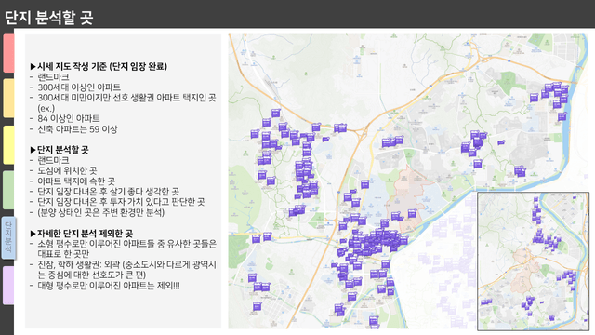Open the red side tab
The image size is (595, 335).
click(x=8, y=53)
